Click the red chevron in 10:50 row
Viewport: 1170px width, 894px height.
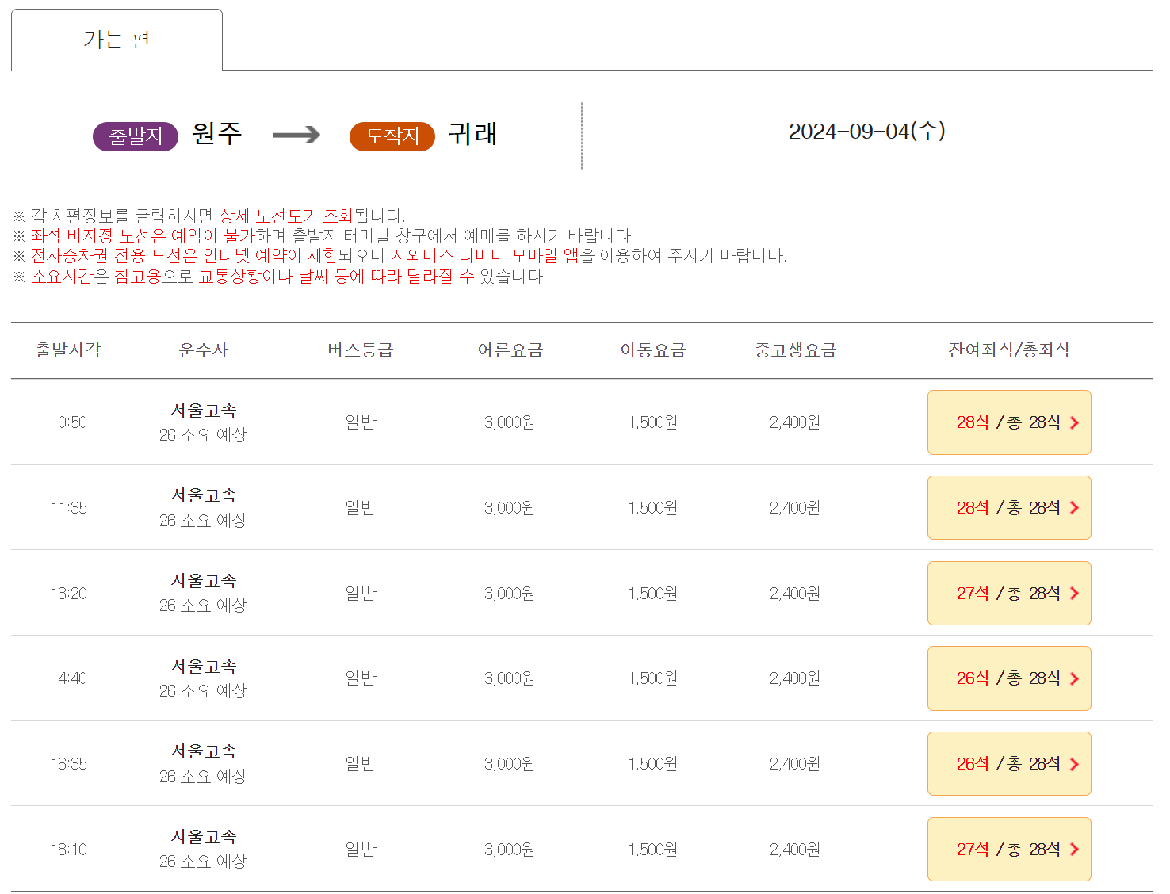coord(1074,423)
